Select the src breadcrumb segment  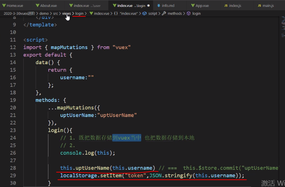(55, 13)
